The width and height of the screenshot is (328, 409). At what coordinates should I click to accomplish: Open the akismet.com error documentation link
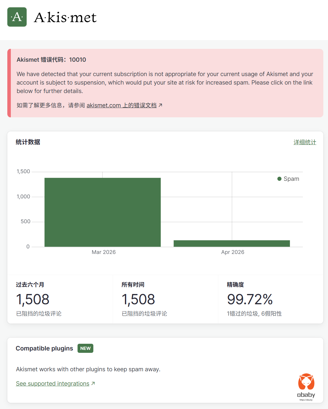pyautogui.click(x=121, y=105)
